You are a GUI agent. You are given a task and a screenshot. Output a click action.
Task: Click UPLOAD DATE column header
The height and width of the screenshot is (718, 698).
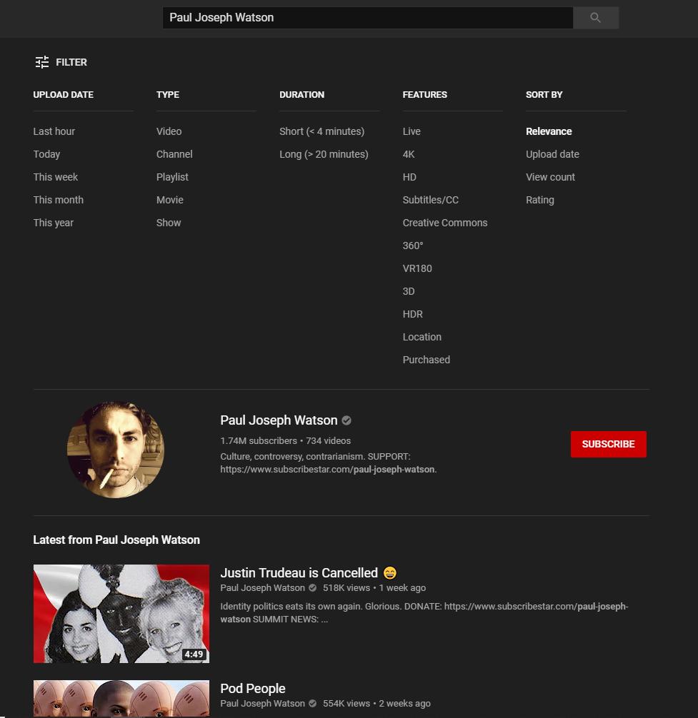point(64,95)
